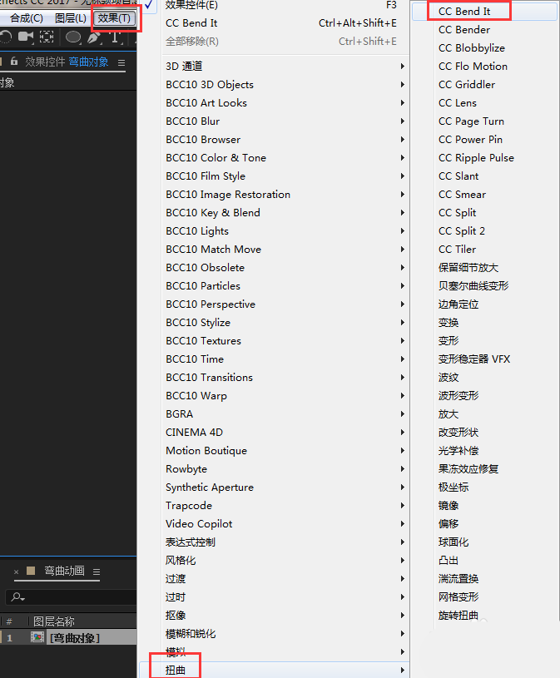Expand the BCC10 Blur submenu

[285, 121]
